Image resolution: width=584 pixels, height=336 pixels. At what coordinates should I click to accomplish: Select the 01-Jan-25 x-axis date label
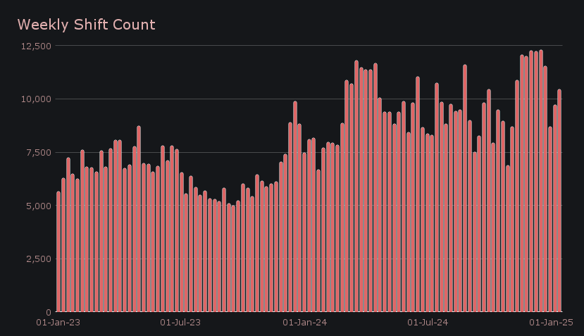click(x=552, y=323)
